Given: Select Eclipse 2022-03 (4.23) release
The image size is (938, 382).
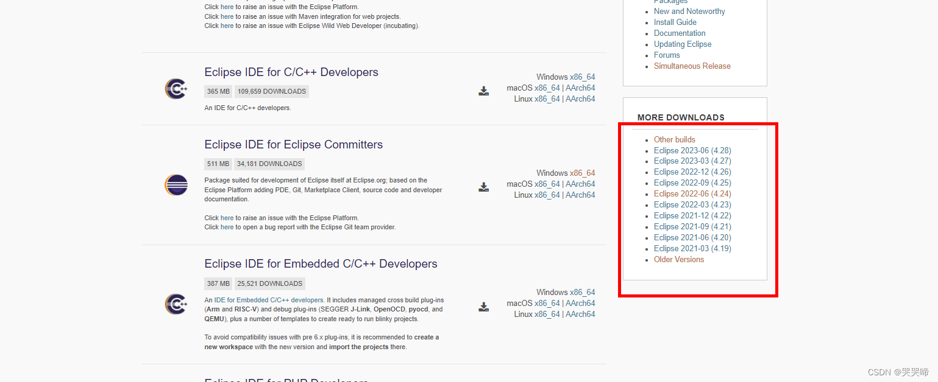Looking at the screenshot, I should click(x=692, y=205).
